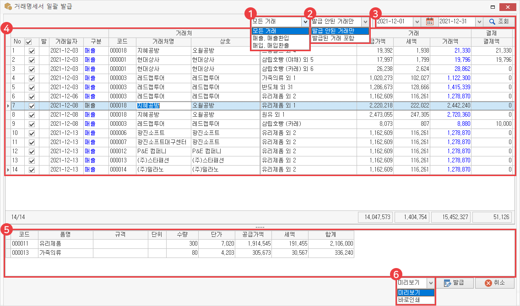520x306 pixels.
Task: Toggle the select-all checkbox in header
Action: tap(29, 42)
